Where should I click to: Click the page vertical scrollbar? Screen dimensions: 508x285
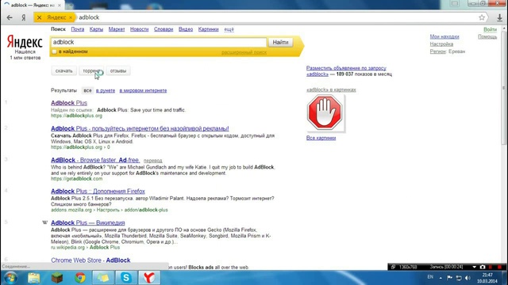coord(503,87)
